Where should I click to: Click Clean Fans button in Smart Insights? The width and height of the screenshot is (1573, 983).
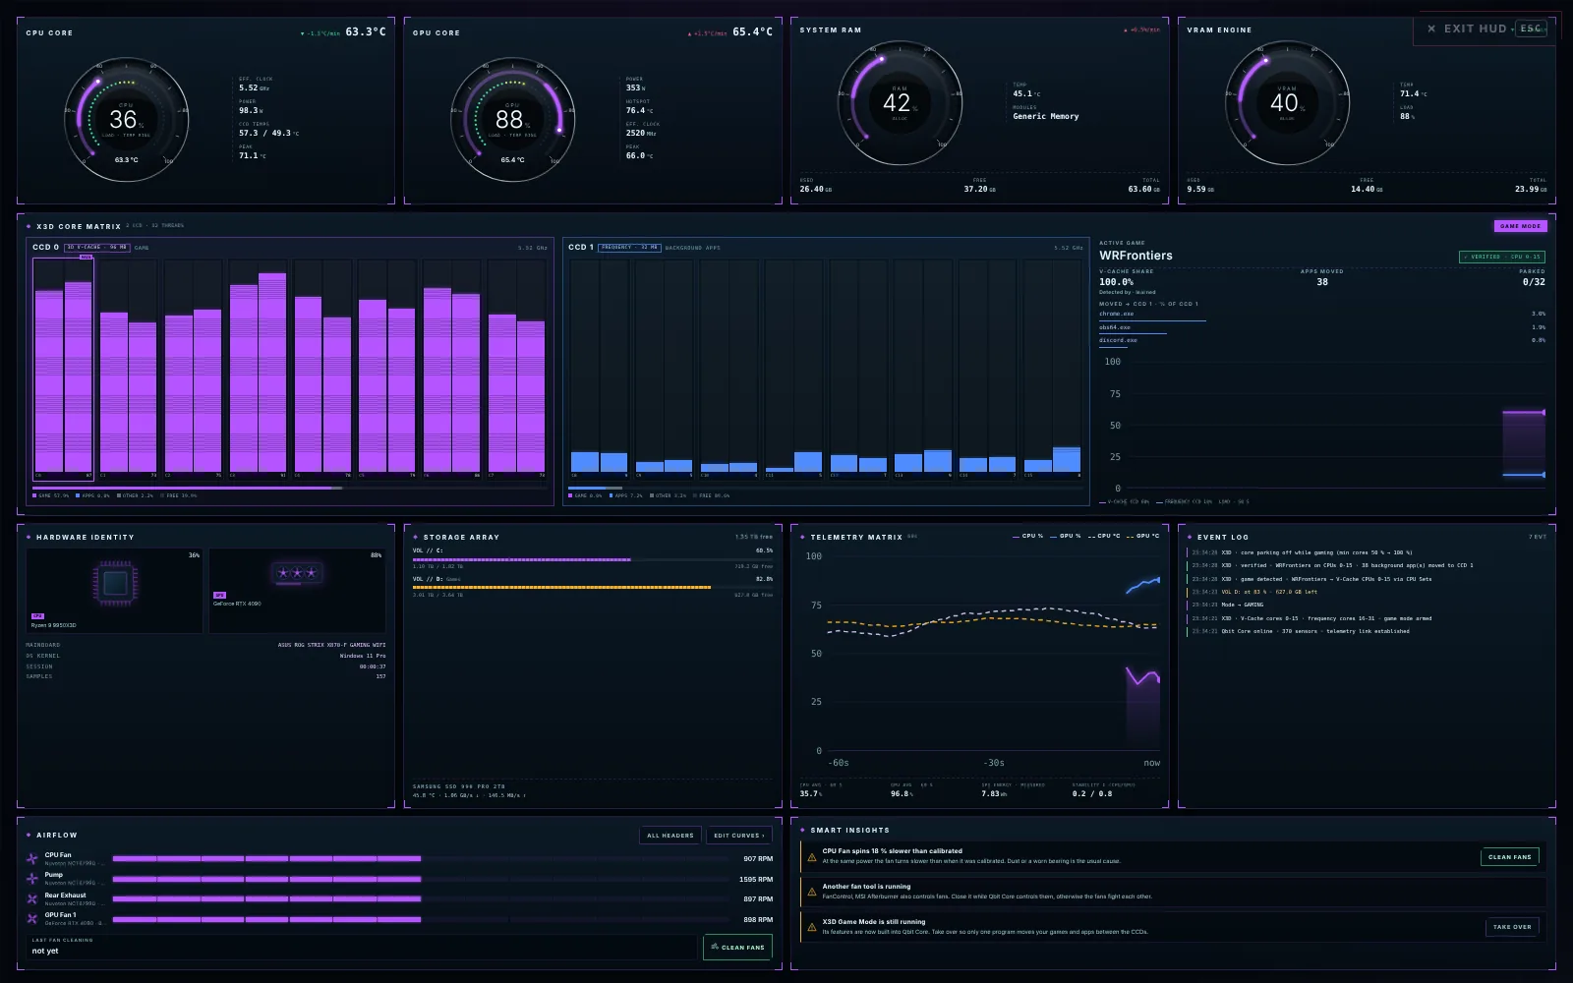(x=1510, y=857)
